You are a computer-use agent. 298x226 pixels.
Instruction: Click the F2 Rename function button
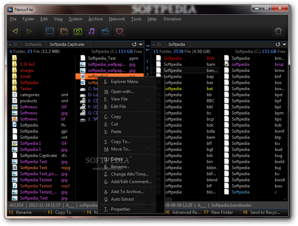pyautogui.click(x=20, y=212)
